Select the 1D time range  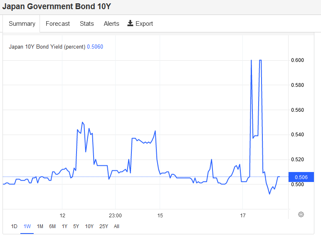(x=14, y=226)
